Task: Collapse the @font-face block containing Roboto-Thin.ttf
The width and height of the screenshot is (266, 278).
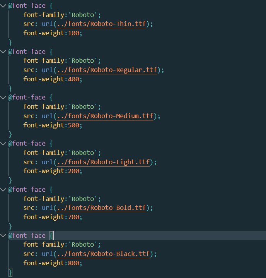Action: pos(3,6)
